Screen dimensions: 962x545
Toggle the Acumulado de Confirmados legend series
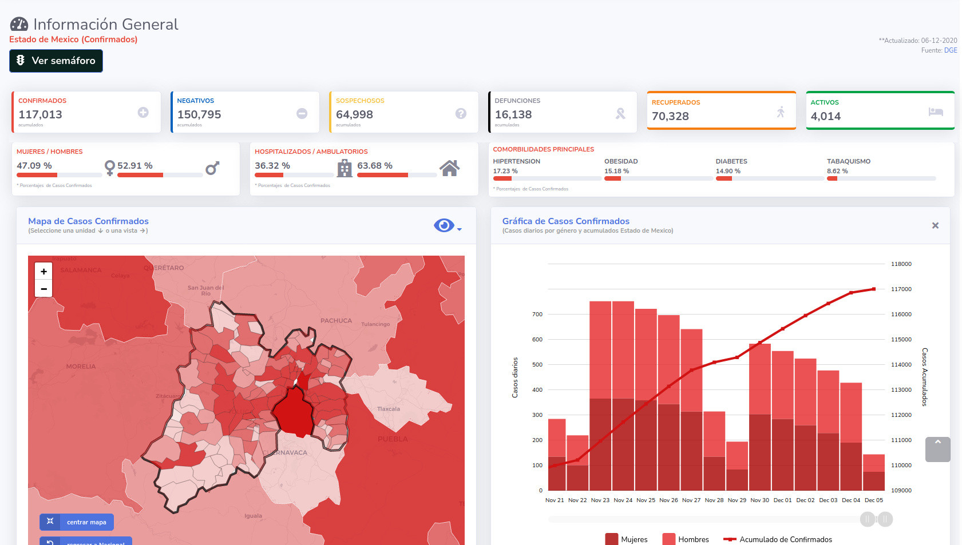pyautogui.click(x=778, y=539)
